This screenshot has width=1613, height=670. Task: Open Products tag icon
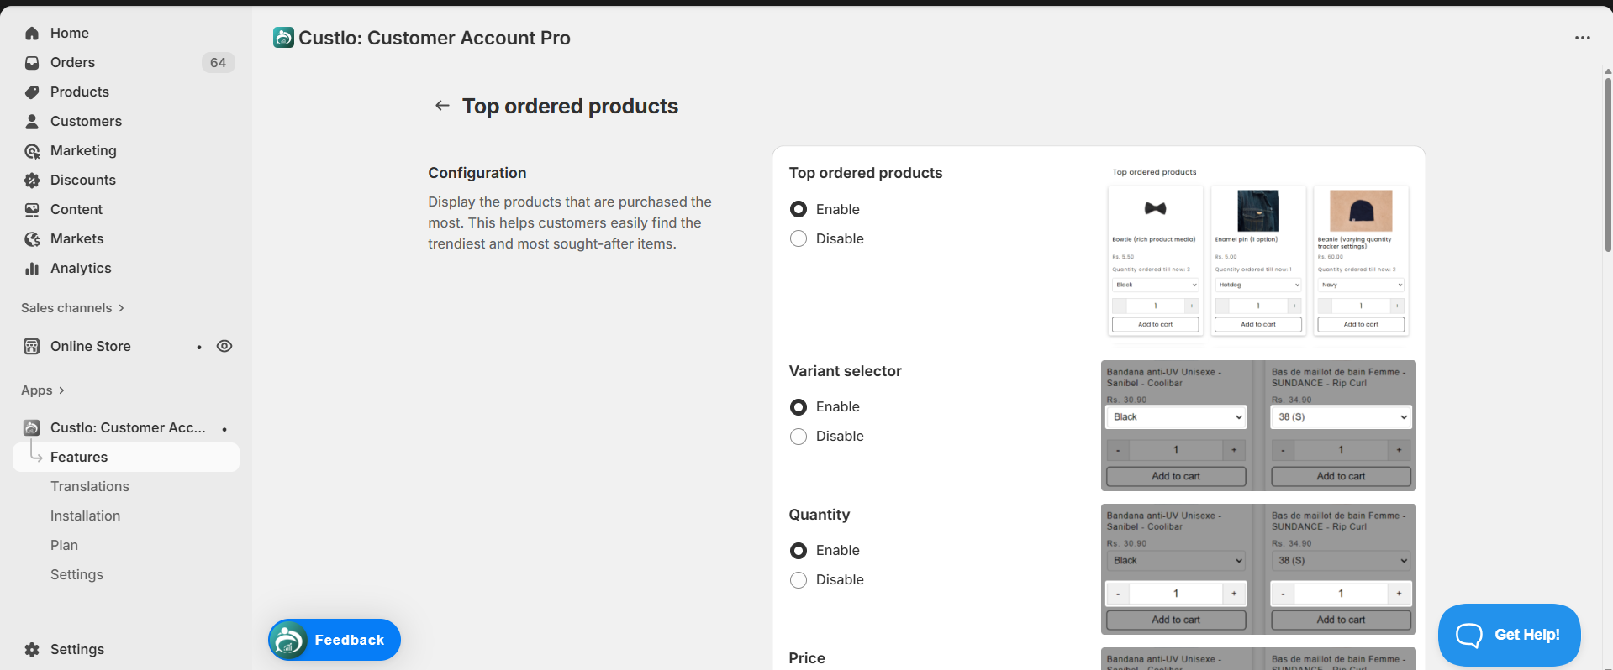coord(32,92)
